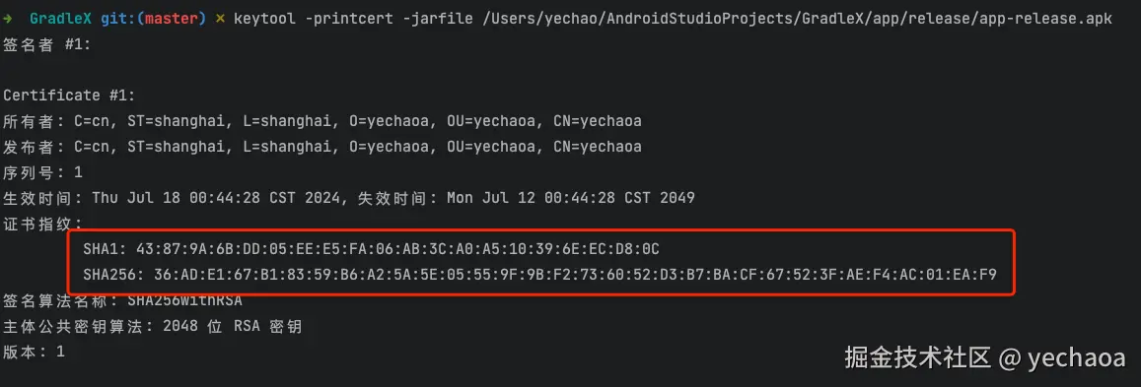1141x387 pixels.
Task: Click the app-release.apk file path
Action: click(x=797, y=19)
